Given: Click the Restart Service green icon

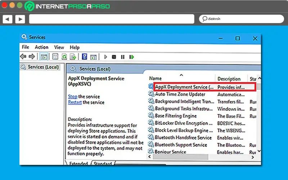Looking at the screenshot, I should click(131, 57).
